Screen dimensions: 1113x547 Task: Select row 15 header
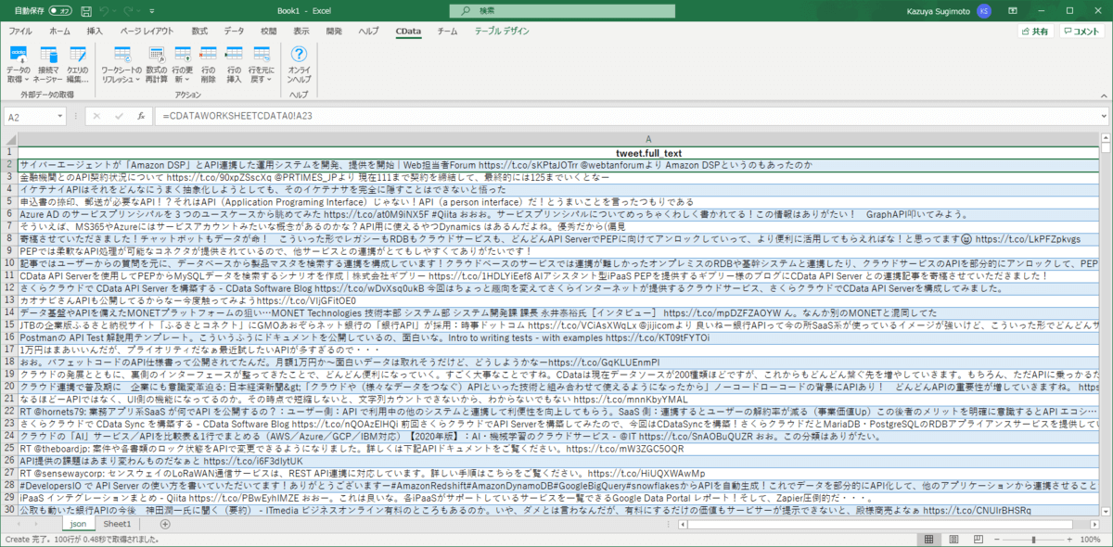click(x=9, y=324)
